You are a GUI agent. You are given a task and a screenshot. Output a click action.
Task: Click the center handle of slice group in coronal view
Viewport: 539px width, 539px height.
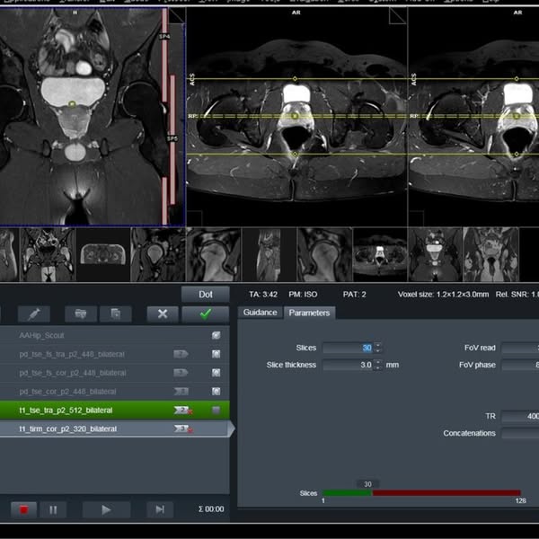pyautogui.click(x=72, y=104)
